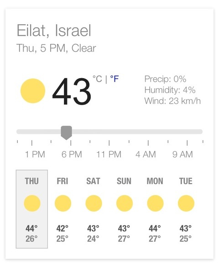The width and height of the screenshot is (219, 264).
Task: Switch temperature units to °F
Action: click(x=115, y=79)
